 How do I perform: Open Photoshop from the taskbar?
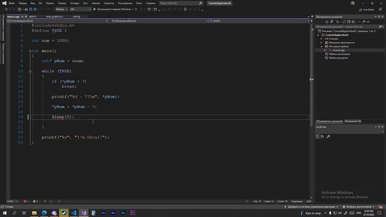[123, 213]
